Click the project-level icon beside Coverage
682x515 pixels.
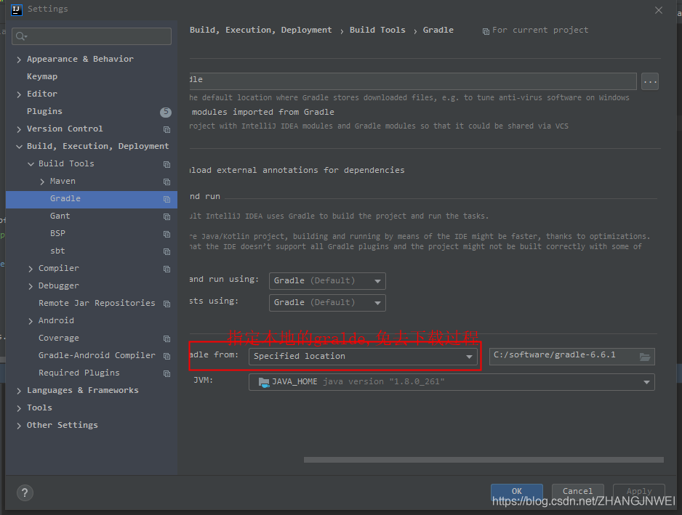click(167, 338)
